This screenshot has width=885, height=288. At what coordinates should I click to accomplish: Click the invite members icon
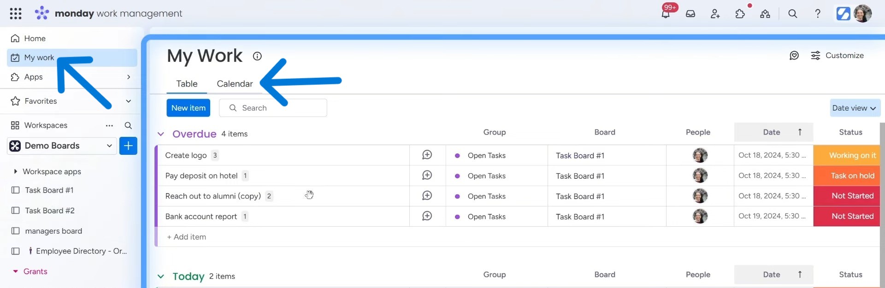click(x=715, y=14)
